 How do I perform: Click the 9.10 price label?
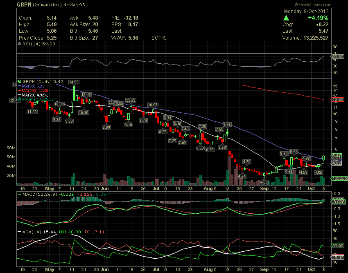128,125
